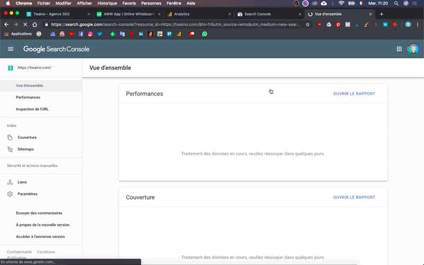Click the blue W extension icon
This screenshot has width=424, height=265.
click(x=385, y=24)
